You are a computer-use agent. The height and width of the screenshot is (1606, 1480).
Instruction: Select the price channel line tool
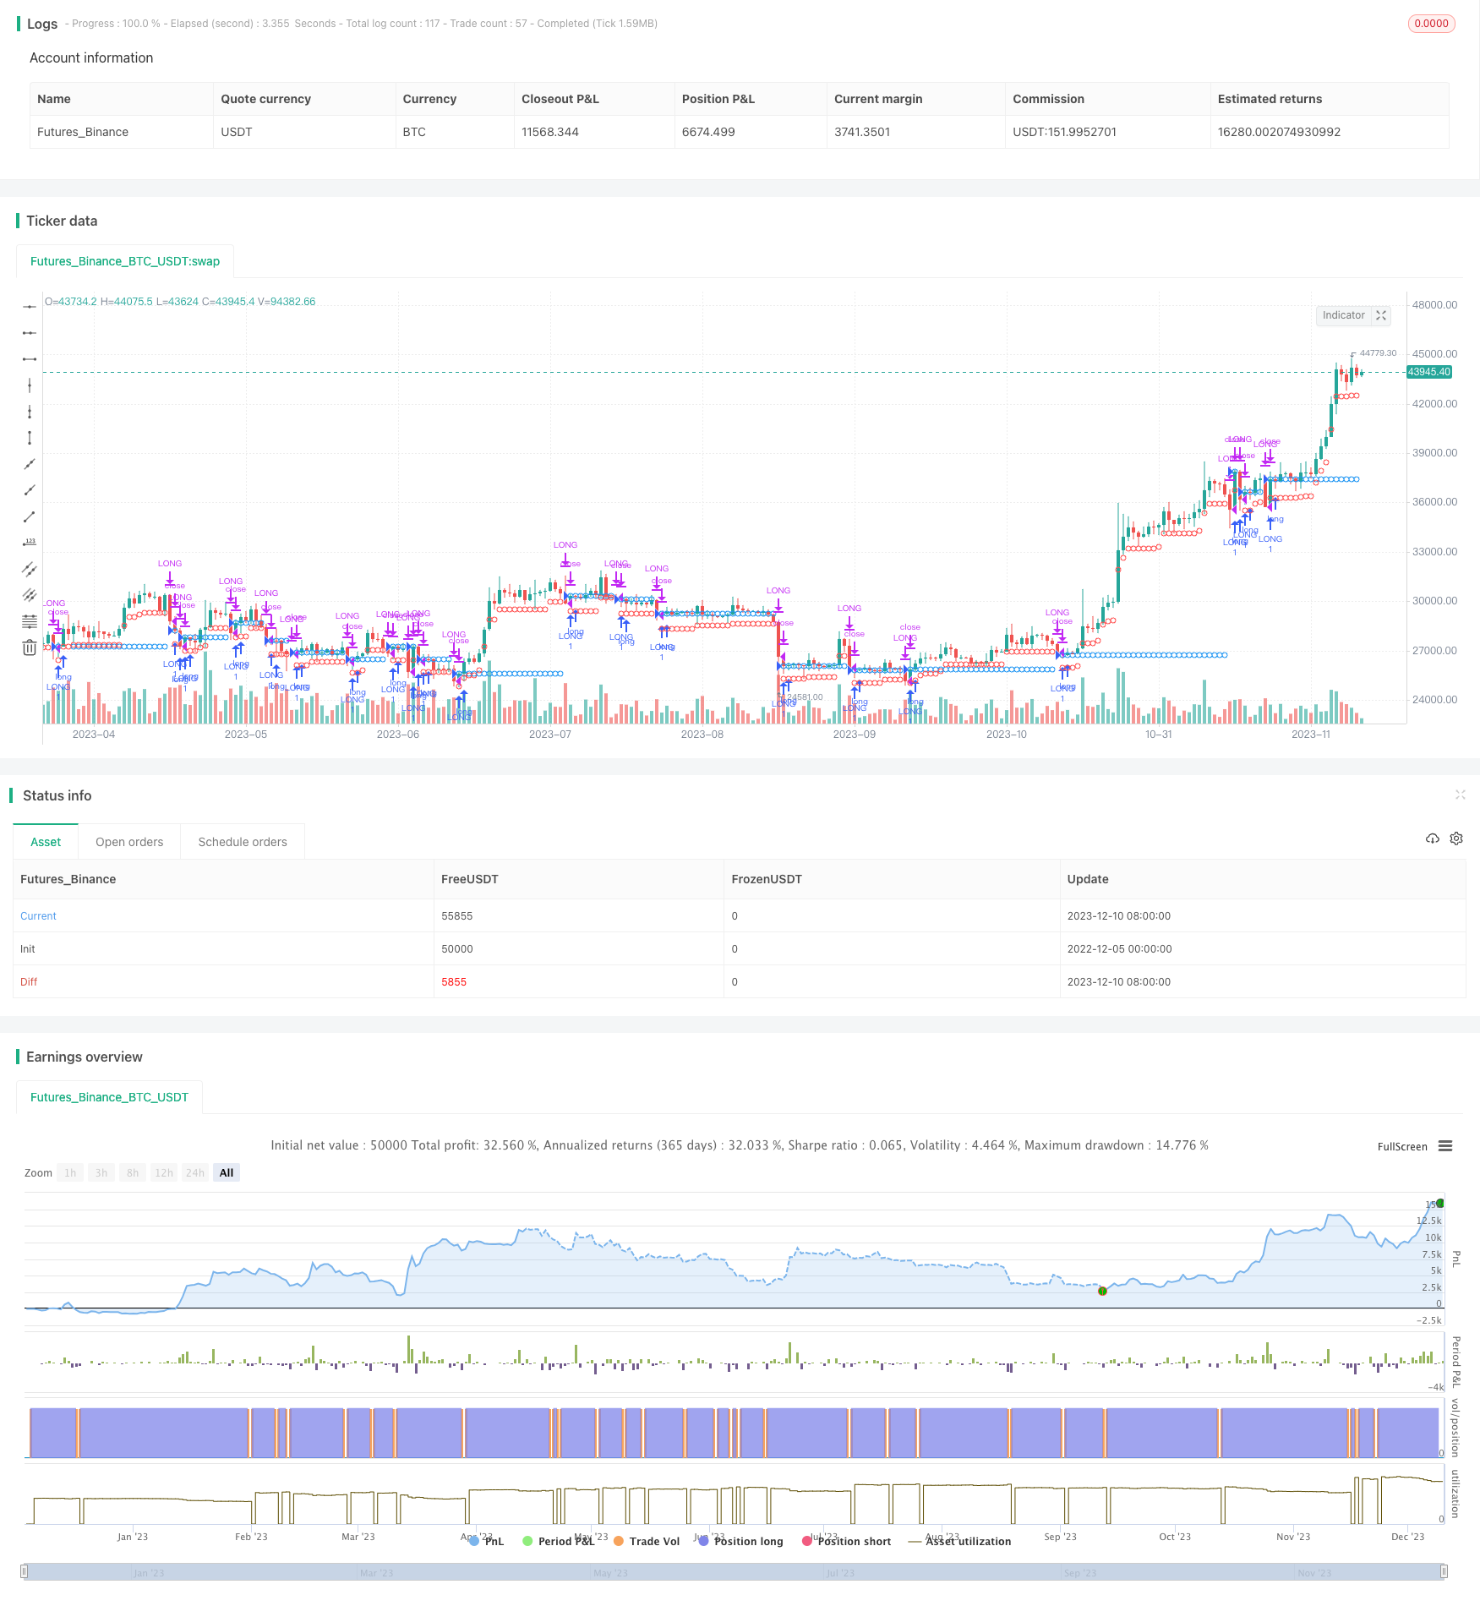tap(30, 569)
